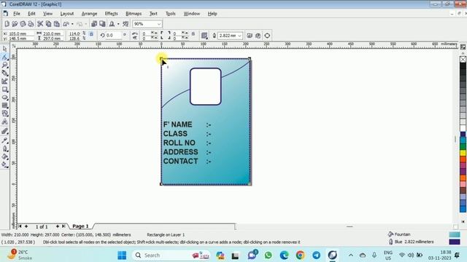
Task: Click the no-color X swatch
Action: 463,60
